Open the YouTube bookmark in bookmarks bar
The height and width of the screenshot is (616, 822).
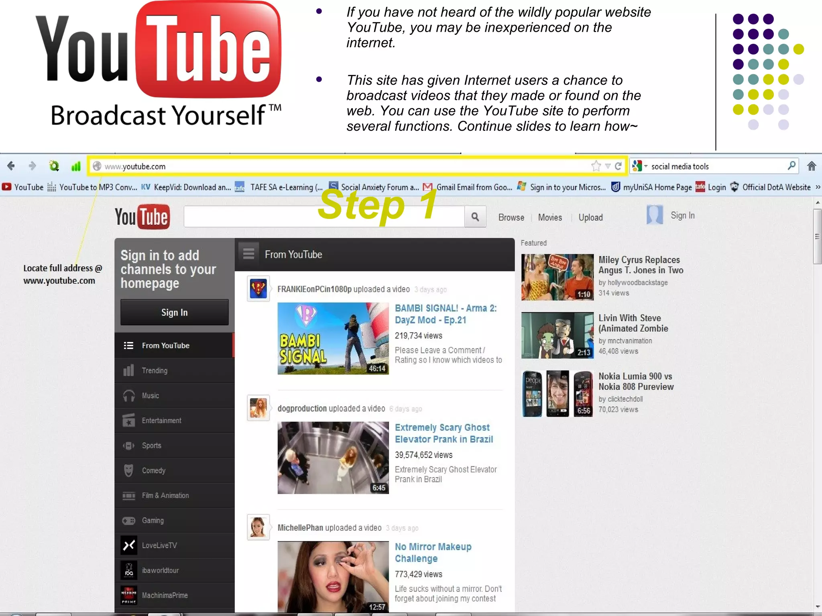coord(22,187)
